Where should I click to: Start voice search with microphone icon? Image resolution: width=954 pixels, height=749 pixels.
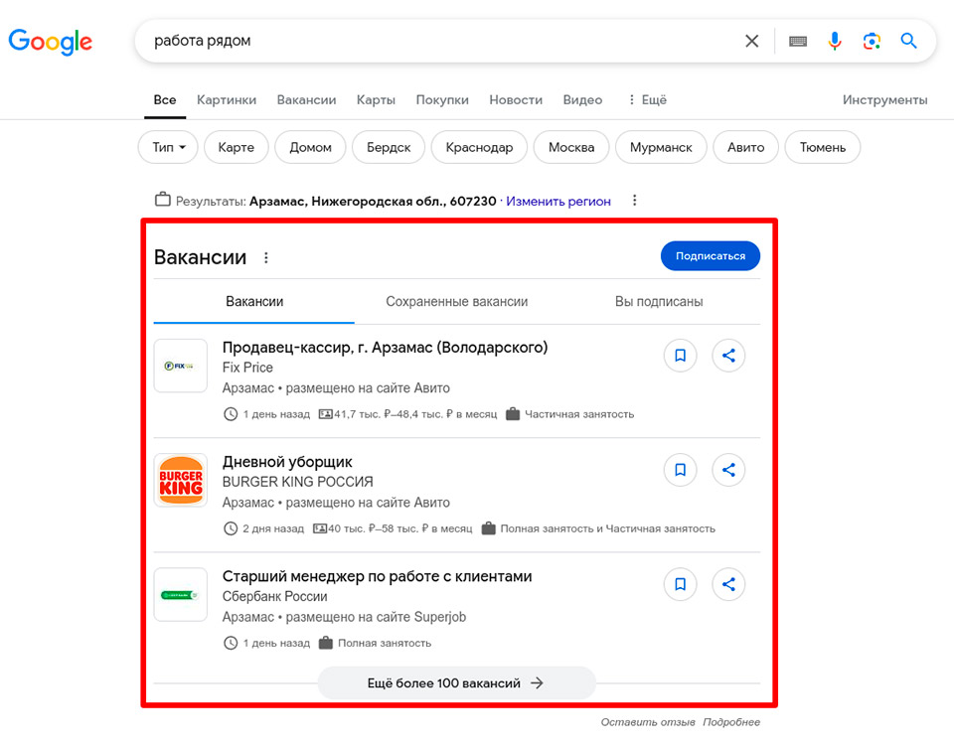tap(835, 41)
